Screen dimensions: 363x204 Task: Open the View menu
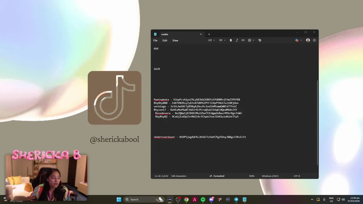175,41
